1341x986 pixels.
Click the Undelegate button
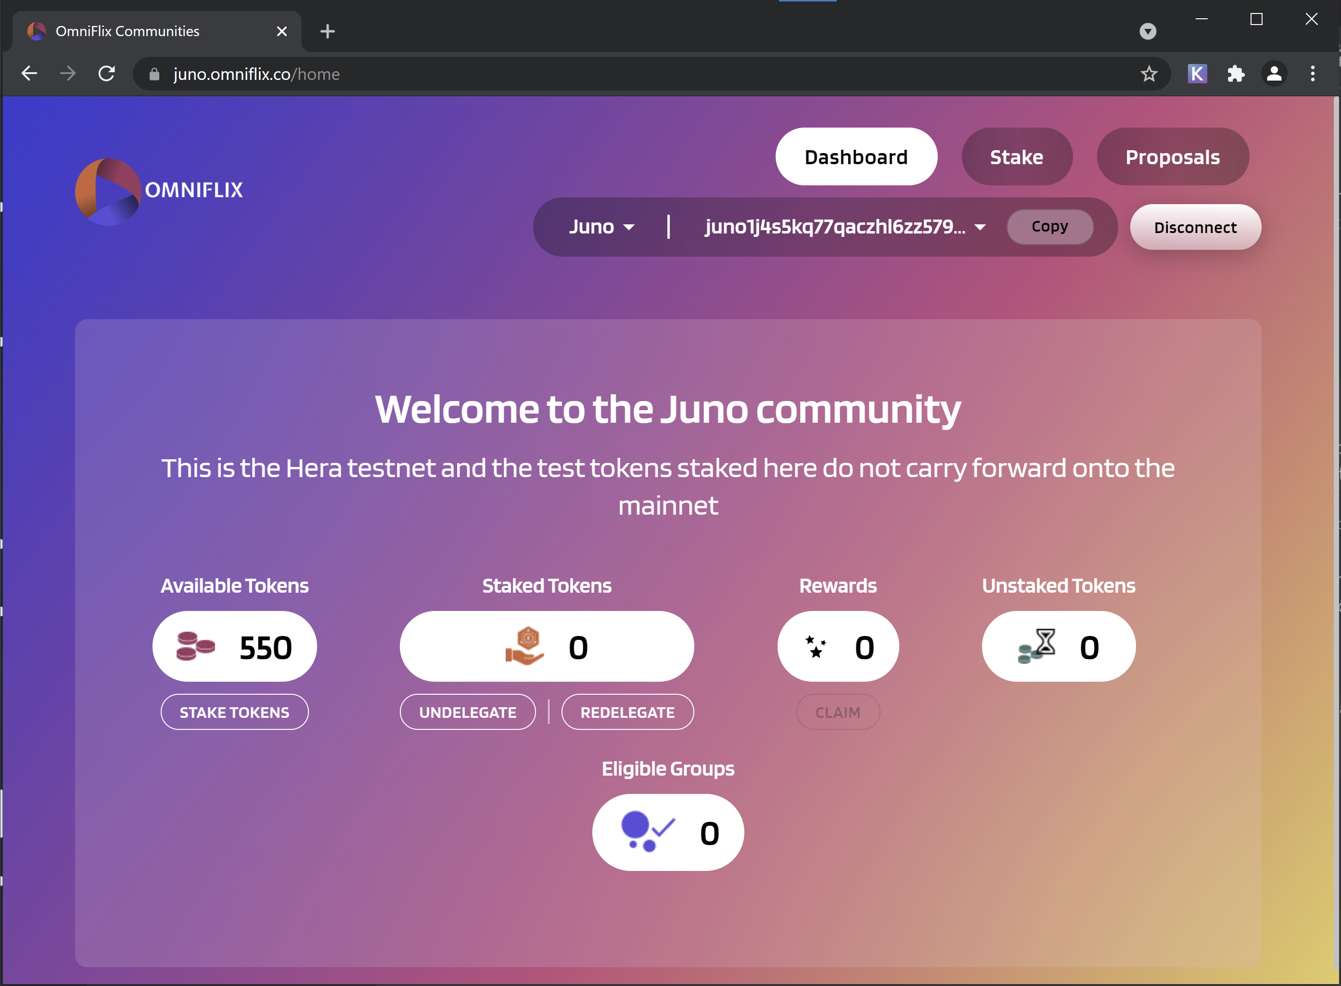(468, 712)
